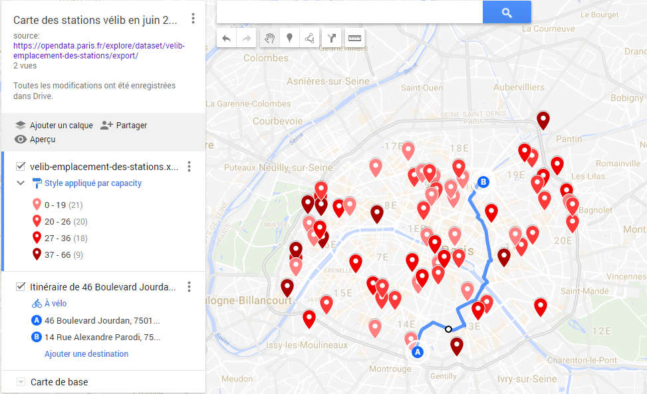Viewport: 647px width, 394px height.
Task: Expand the Carte de base dropdown
Action: tap(21, 382)
